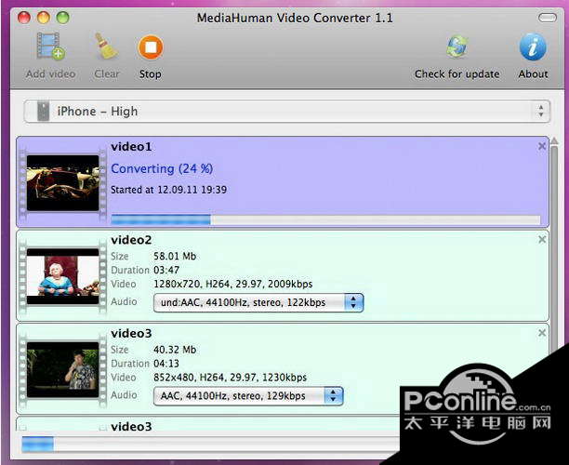Click 'Started at 12.09.11 19:39' text
The width and height of the screenshot is (569, 465).
tap(168, 190)
